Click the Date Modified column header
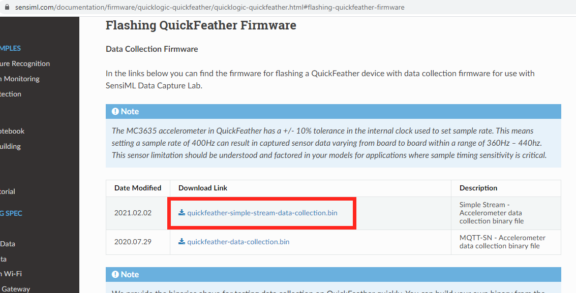 (138, 188)
